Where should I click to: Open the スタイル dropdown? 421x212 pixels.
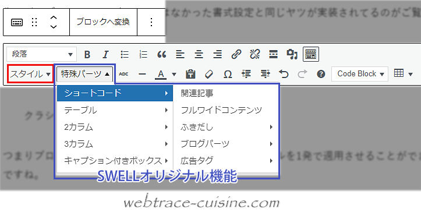tap(30, 74)
